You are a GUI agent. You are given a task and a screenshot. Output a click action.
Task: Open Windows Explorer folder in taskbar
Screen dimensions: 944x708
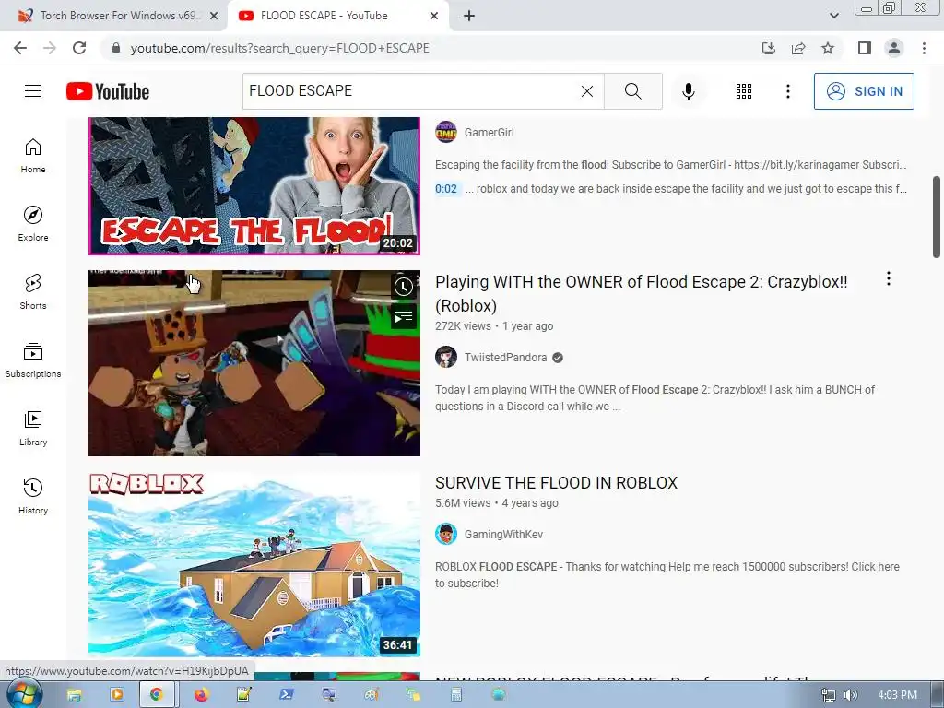click(74, 695)
